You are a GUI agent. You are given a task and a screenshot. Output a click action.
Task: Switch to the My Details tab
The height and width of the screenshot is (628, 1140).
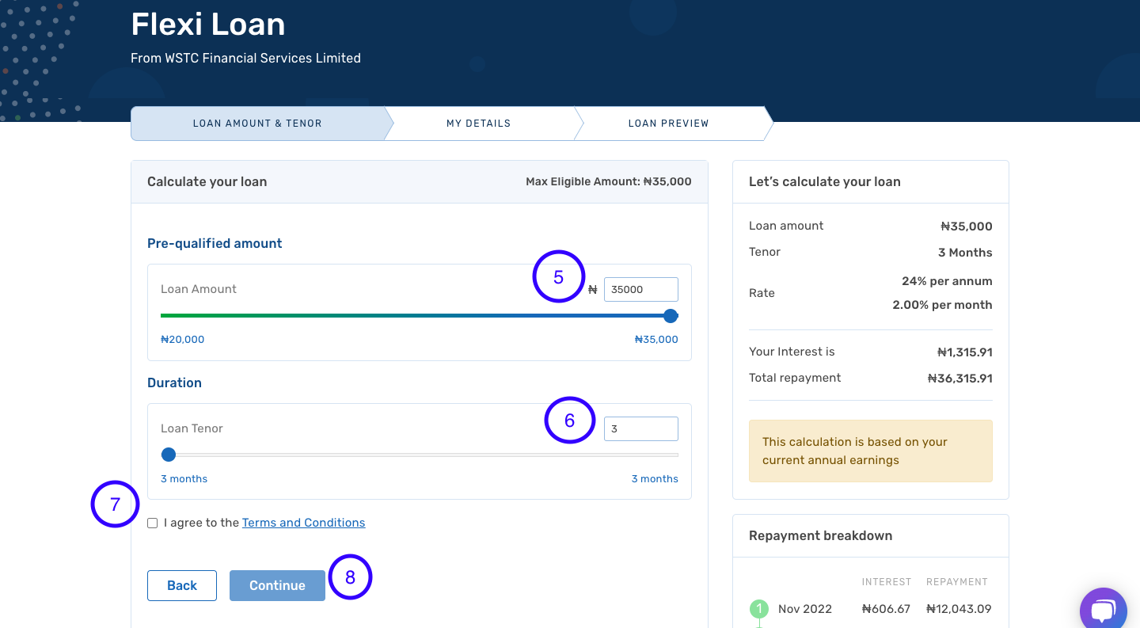pos(479,123)
